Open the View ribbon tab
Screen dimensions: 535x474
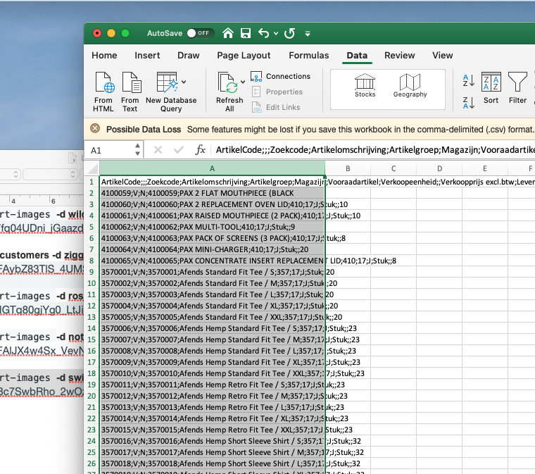pyautogui.click(x=443, y=55)
